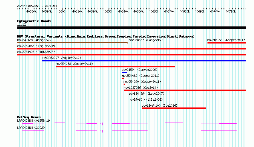This screenshot has height=147, width=254.
Task: Select the dgv1106n100 (Coe2014) label
Action: 160,105
